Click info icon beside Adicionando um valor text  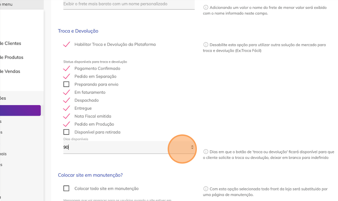click(206, 7)
